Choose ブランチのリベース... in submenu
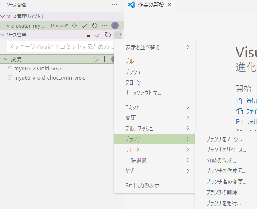The height and width of the screenshot is (209, 257). 226,150
